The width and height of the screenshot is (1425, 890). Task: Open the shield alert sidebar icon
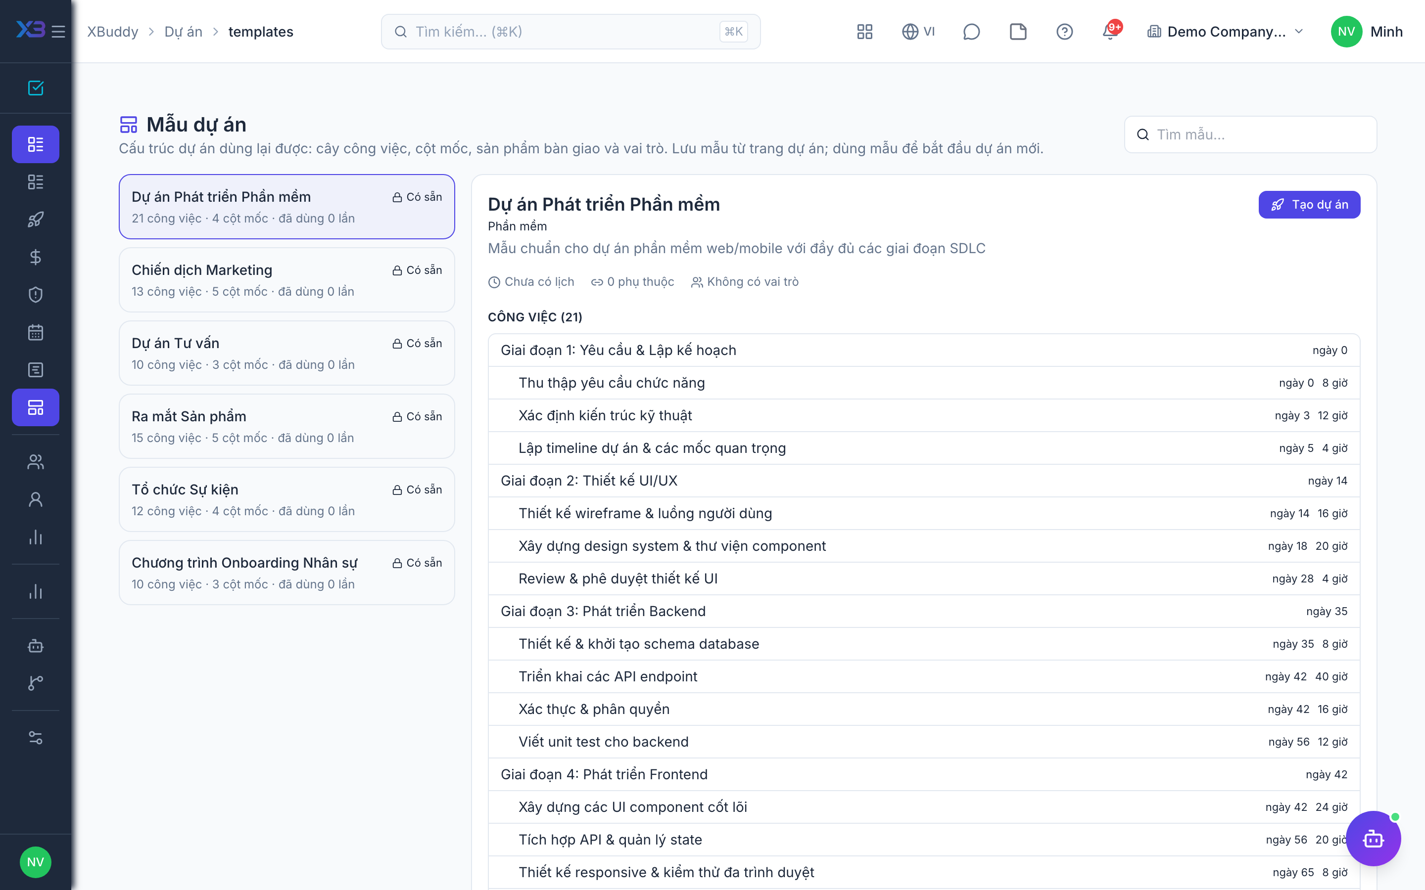tap(35, 295)
